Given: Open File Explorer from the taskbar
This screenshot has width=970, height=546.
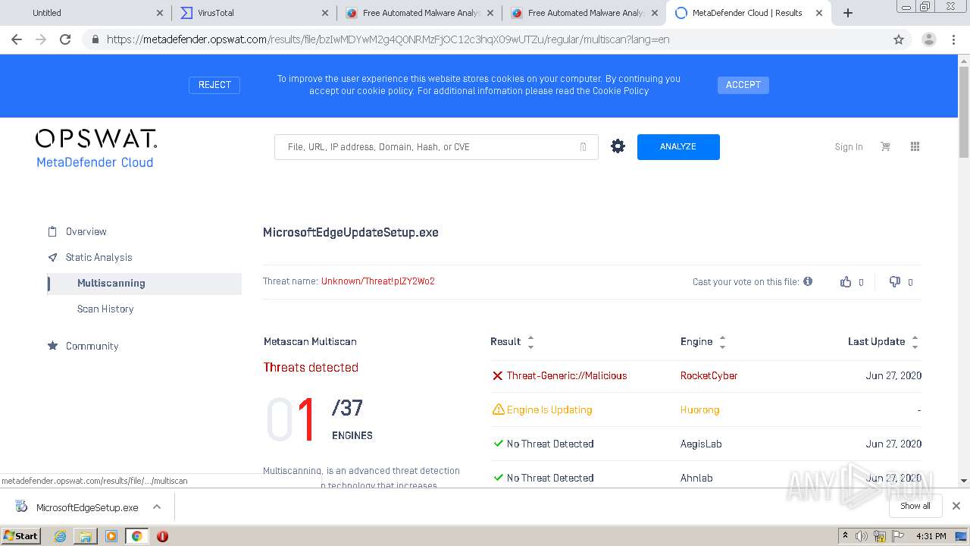Looking at the screenshot, I should tap(86, 536).
